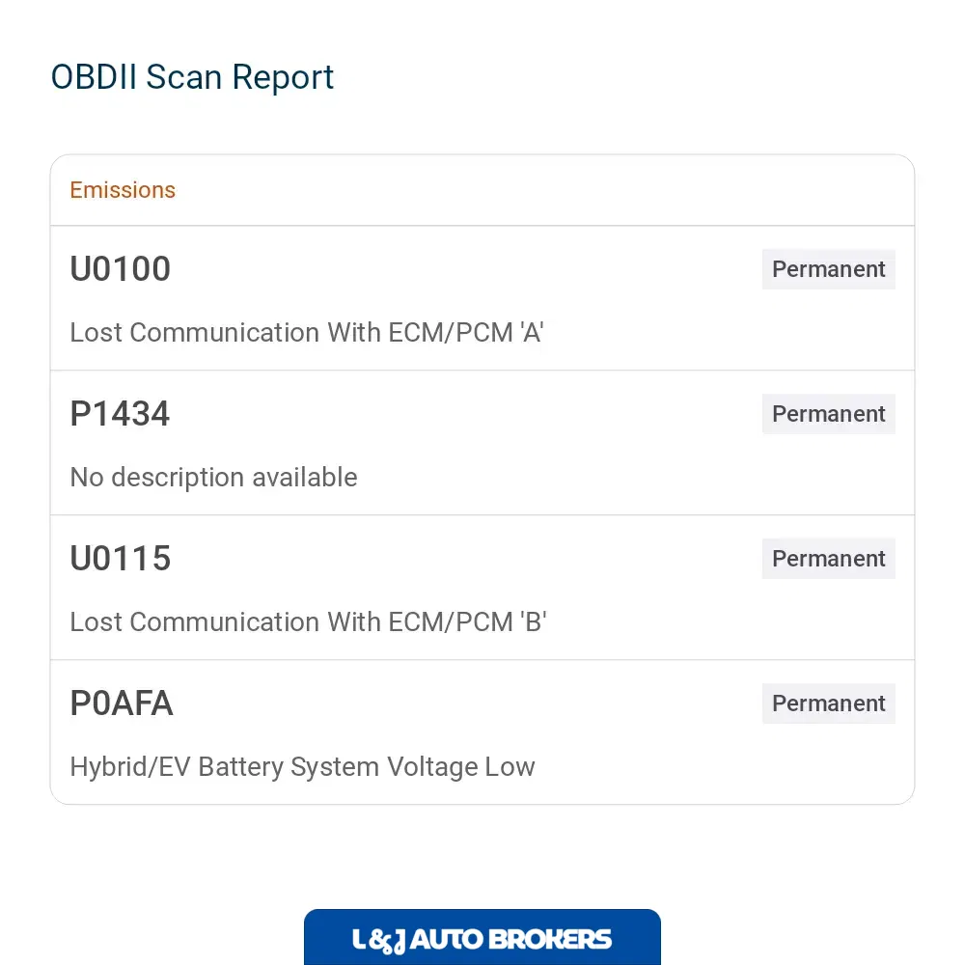Select the No description available text

tap(213, 478)
